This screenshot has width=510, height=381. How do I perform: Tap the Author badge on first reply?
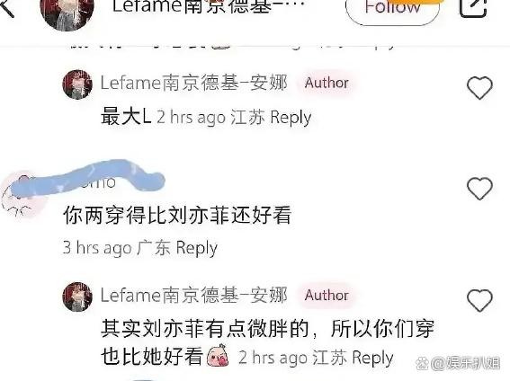point(327,83)
